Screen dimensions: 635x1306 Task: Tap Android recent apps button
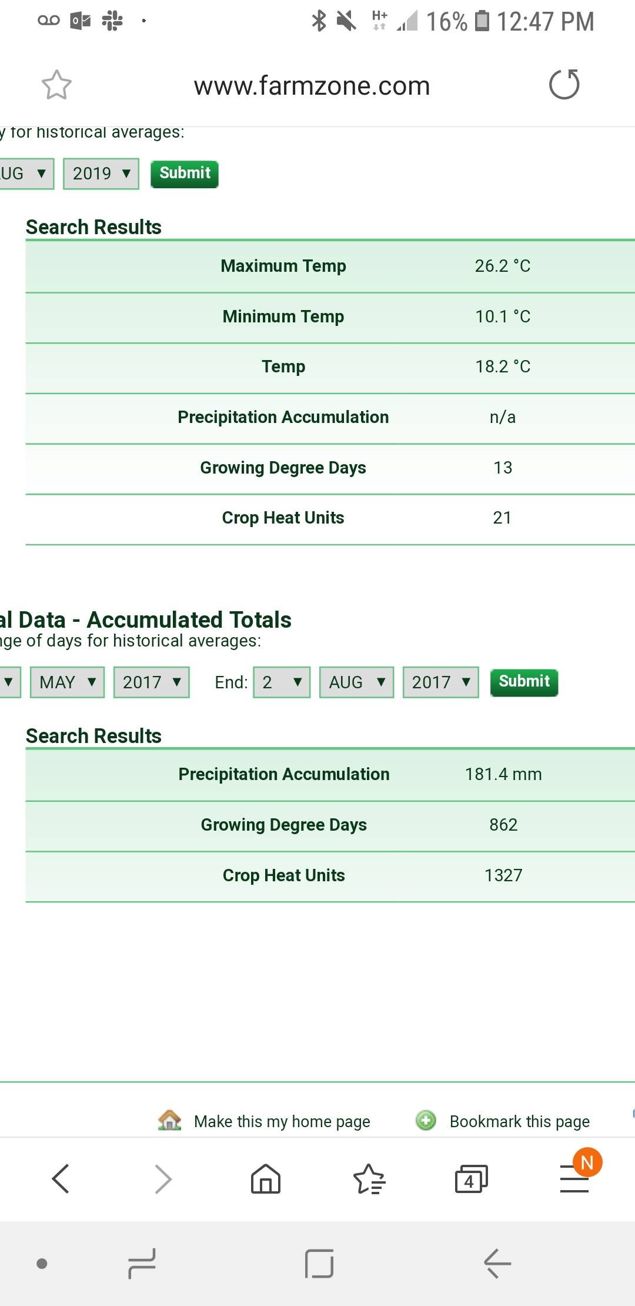pyautogui.click(x=142, y=1263)
